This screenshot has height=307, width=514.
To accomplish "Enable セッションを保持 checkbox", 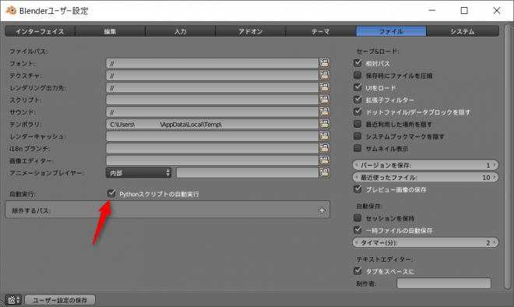I will (x=357, y=218).
